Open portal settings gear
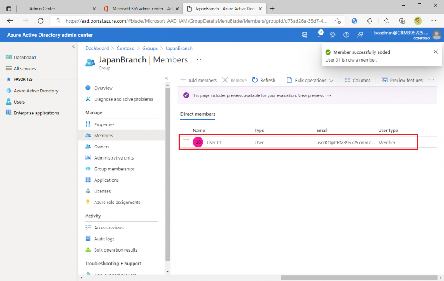 pos(333,35)
